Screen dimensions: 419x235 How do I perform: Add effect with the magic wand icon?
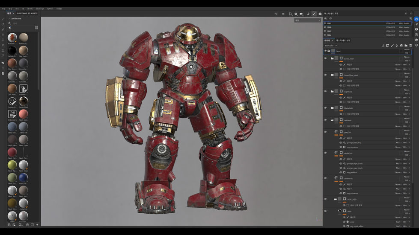(383, 46)
